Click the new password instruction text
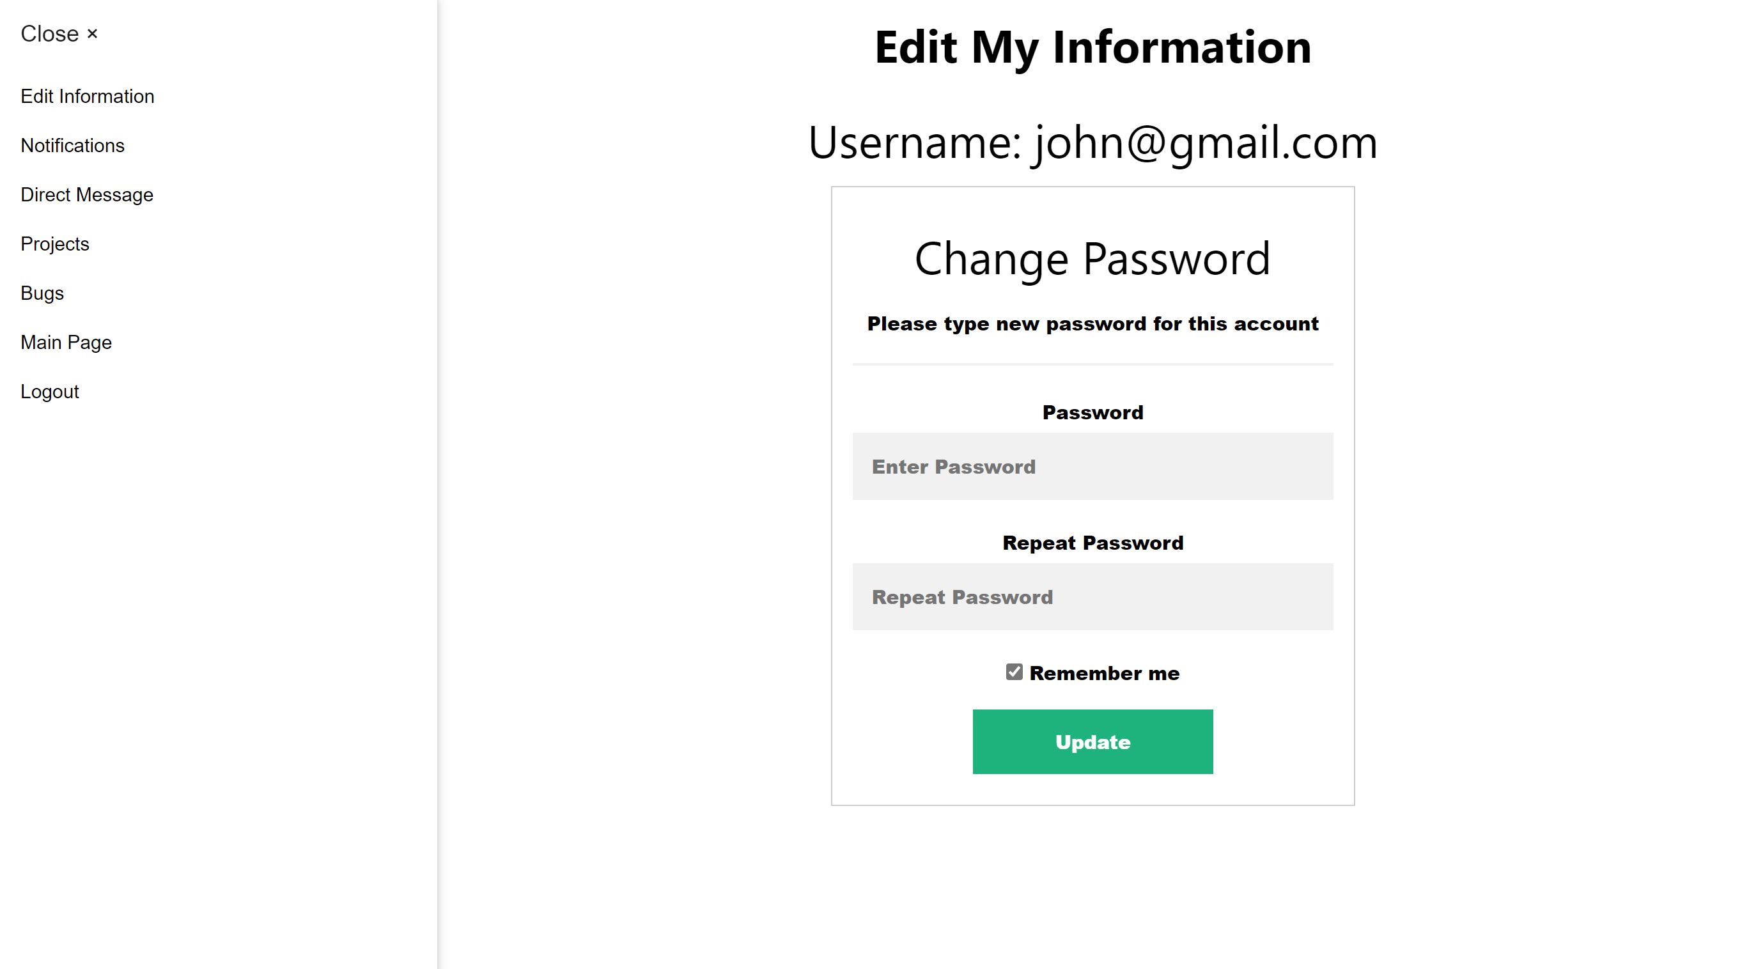This screenshot has width=1749, height=969. [x=1092, y=324]
